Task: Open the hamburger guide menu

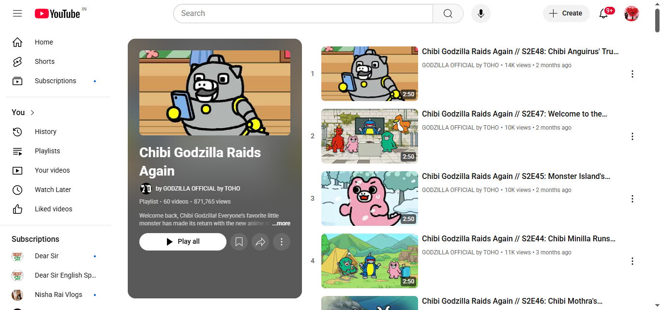Action: click(17, 14)
